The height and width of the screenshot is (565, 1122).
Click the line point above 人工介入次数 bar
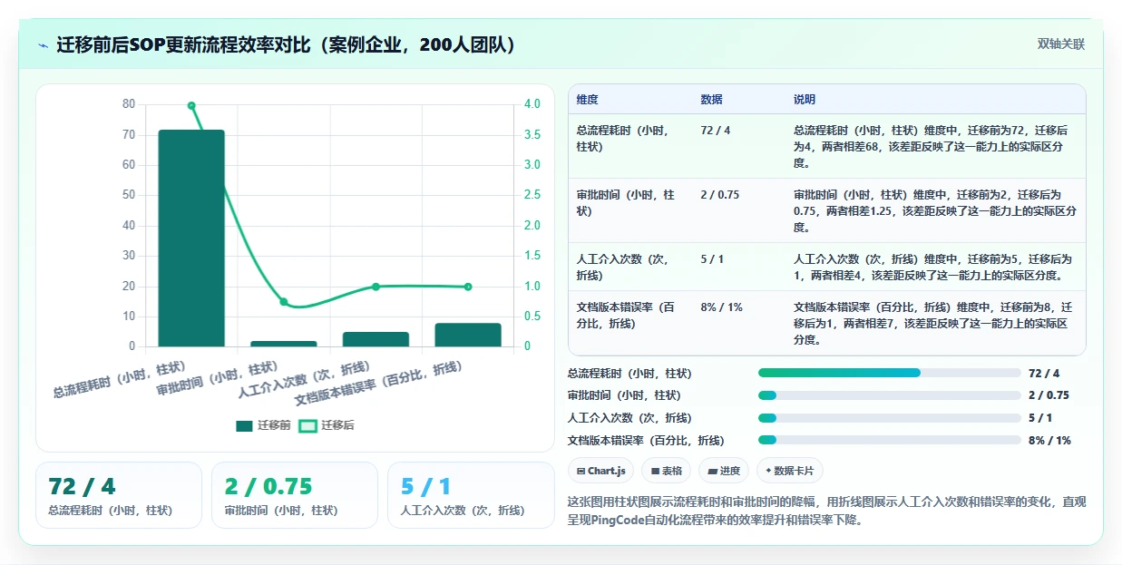pyautogui.click(x=376, y=287)
